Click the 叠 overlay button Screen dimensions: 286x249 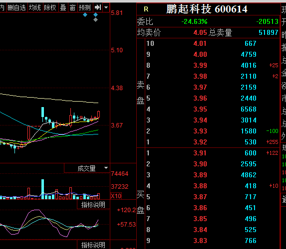coord(63,7)
